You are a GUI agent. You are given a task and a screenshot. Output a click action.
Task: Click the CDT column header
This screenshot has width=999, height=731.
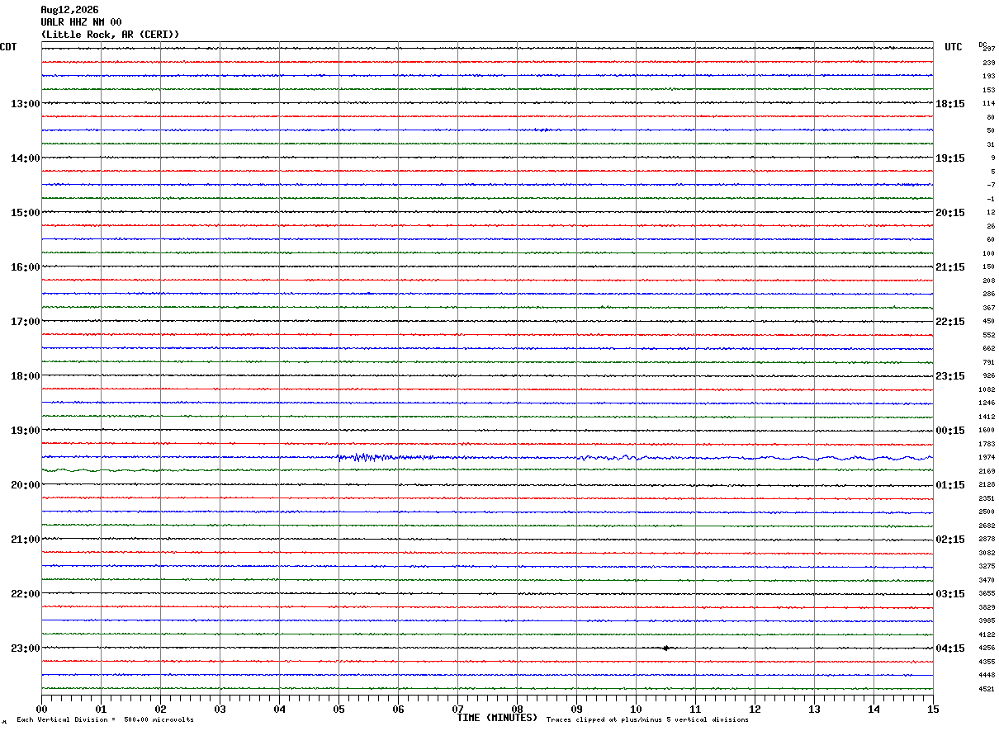(8, 47)
